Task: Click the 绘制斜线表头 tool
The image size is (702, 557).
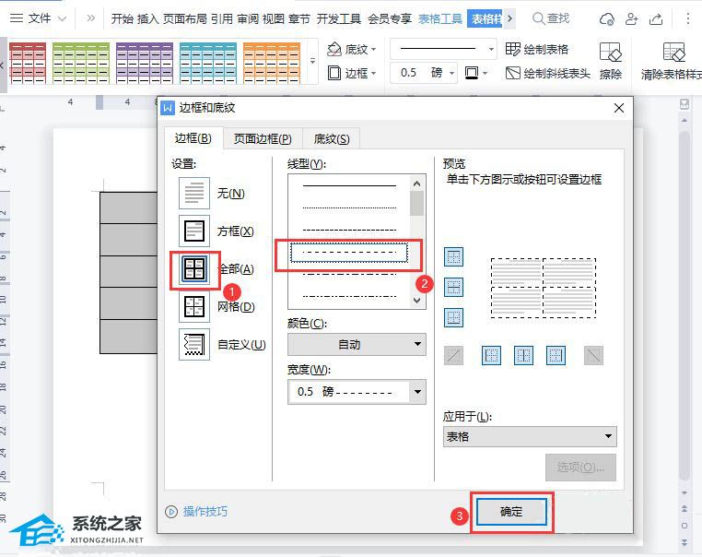Action: pyautogui.click(x=547, y=73)
